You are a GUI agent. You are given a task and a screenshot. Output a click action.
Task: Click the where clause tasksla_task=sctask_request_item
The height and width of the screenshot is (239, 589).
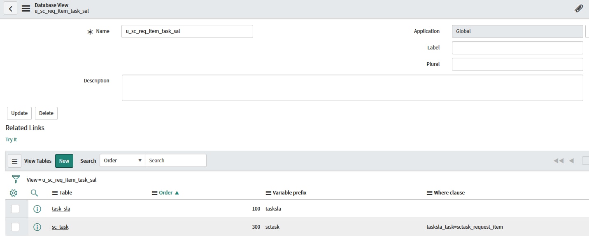[465, 227]
